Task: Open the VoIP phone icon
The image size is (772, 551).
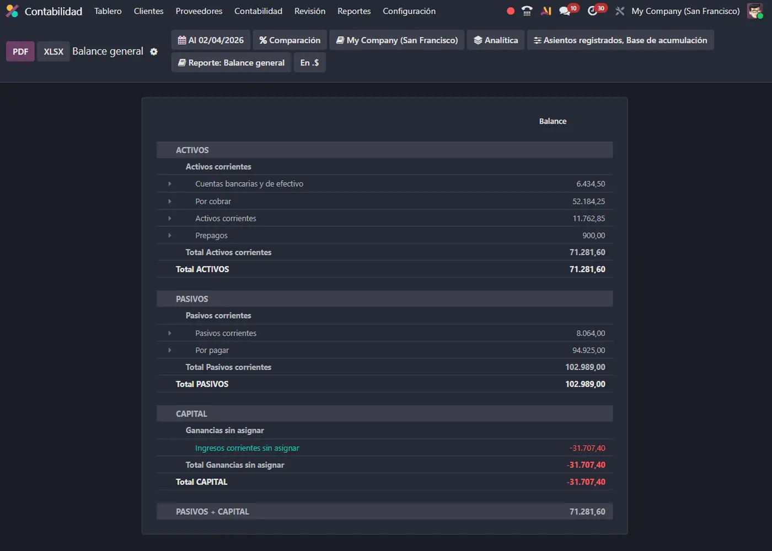Action: (527, 11)
